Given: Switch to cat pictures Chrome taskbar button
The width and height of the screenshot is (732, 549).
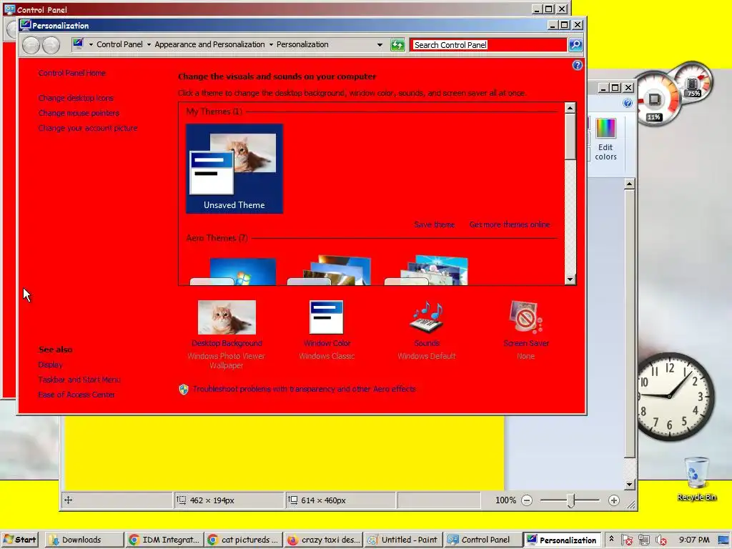Looking at the screenshot, I should tap(244, 540).
